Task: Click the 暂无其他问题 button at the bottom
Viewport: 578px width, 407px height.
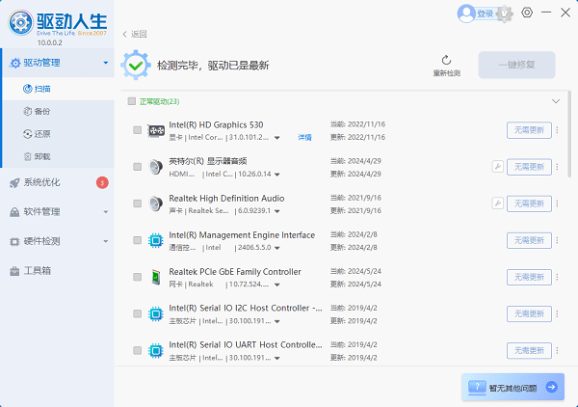Action: point(514,387)
